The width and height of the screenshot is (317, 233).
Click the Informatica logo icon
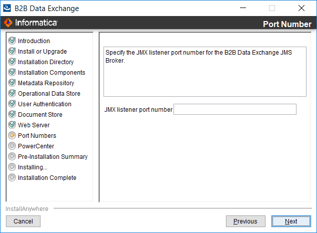coord(8,23)
